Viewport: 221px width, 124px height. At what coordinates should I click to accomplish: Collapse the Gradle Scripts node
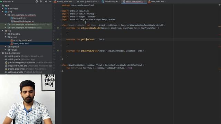pos(1,53)
